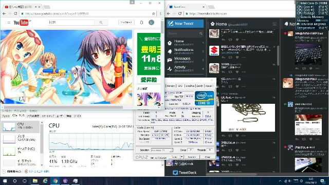Open the CPU-Z Bench tab

(x=200, y=86)
